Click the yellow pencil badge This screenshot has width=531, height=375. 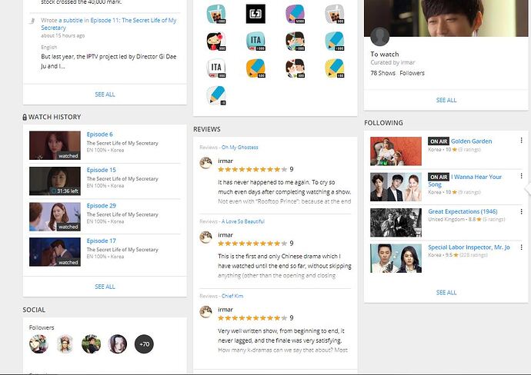(x=335, y=69)
